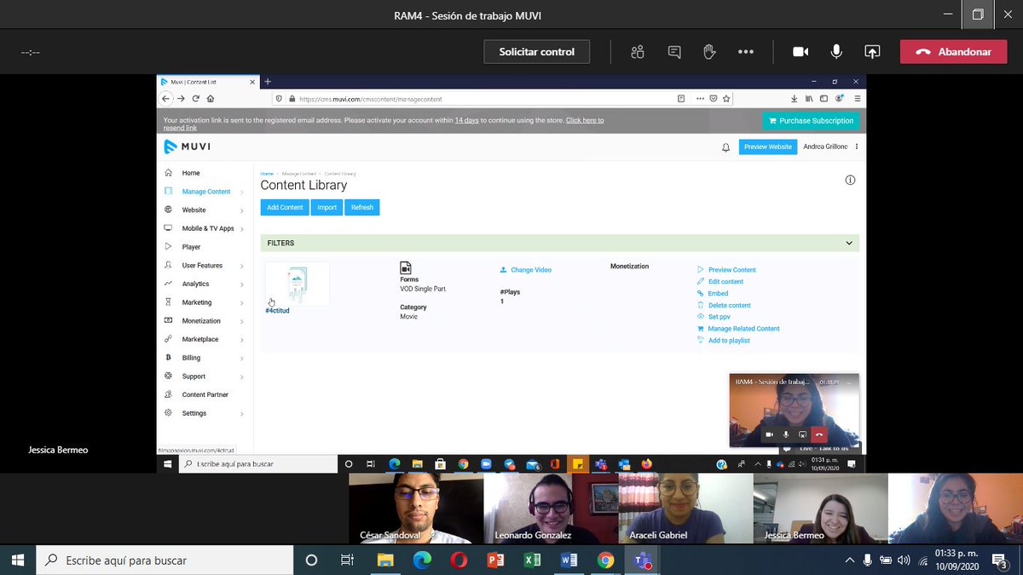Expand User Features in sidebar
Viewport: 1023px width, 575px height.
(205, 266)
